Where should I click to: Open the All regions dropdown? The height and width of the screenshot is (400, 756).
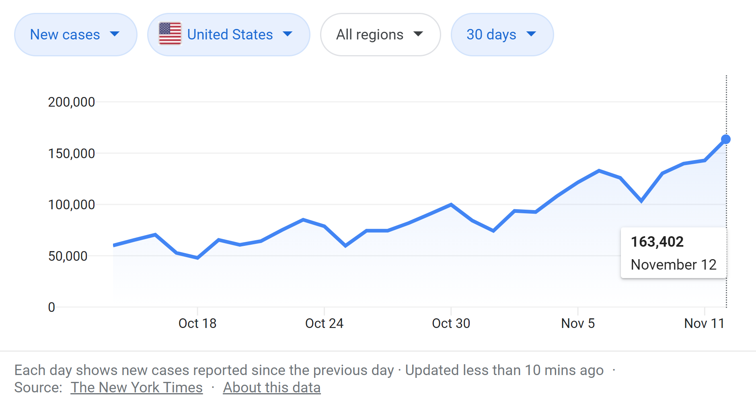(380, 35)
